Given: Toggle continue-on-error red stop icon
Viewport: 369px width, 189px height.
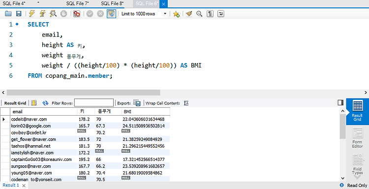Looking at the screenshot, I should coord(76,14).
